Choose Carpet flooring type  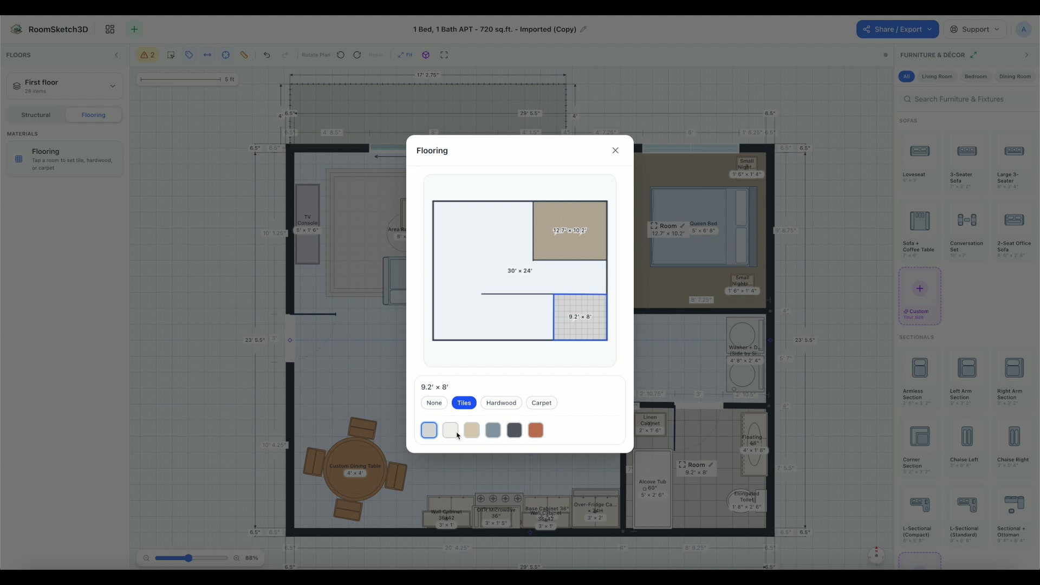541,403
